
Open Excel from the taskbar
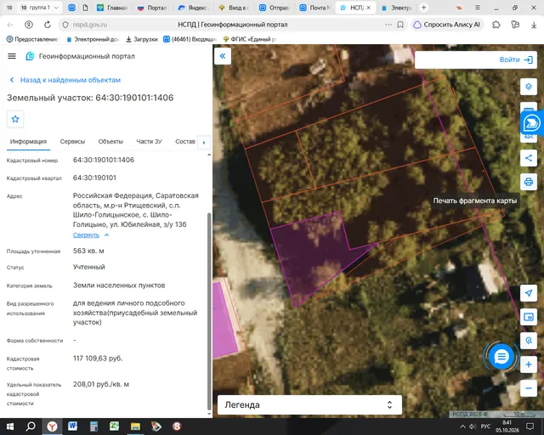click(115, 427)
